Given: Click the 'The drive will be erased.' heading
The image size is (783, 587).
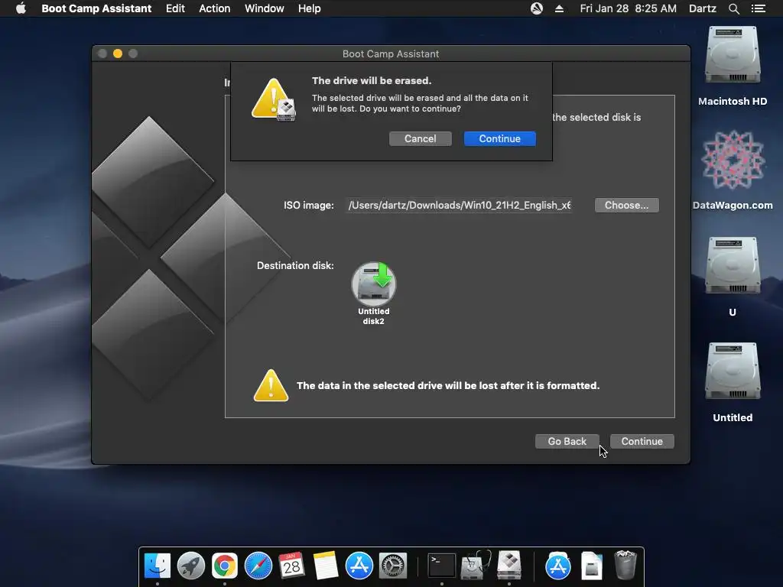Looking at the screenshot, I should click(x=372, y=80).
